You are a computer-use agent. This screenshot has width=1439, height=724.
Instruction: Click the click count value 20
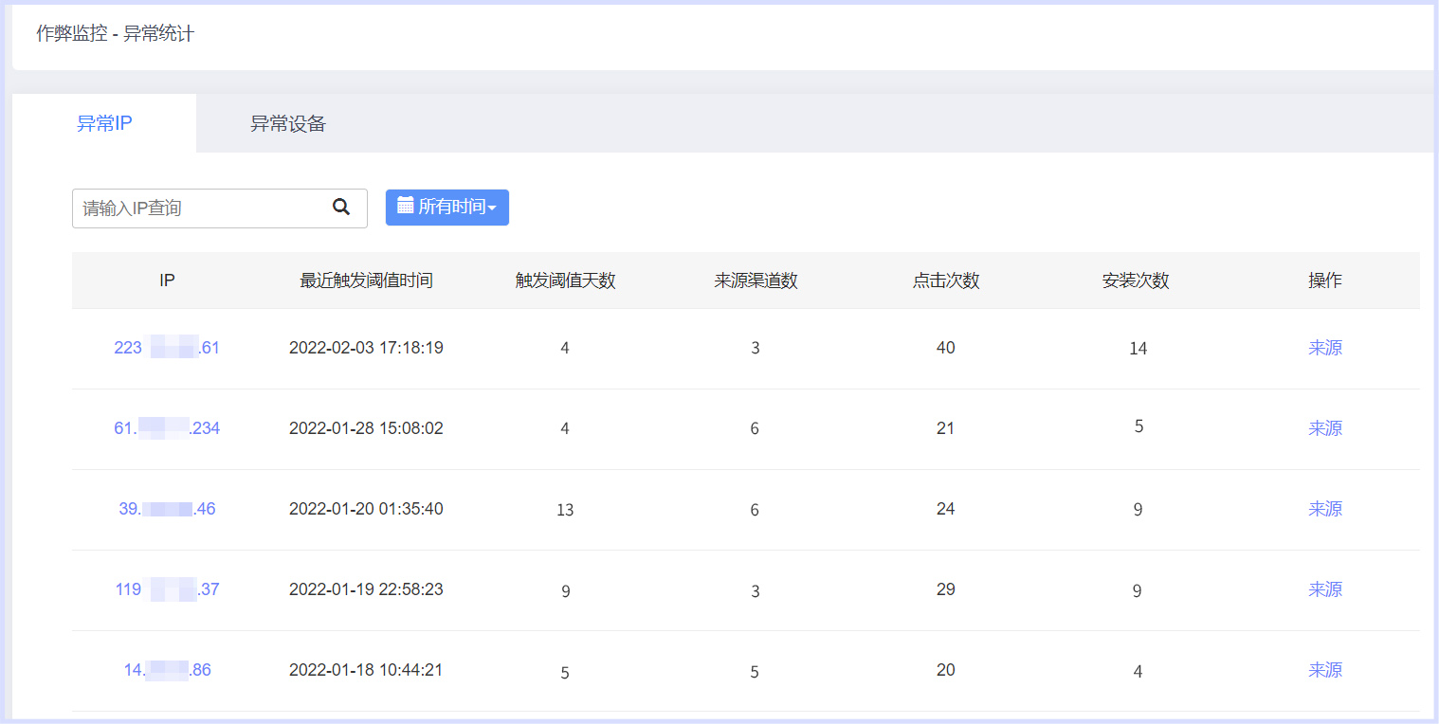click(945, 670)
